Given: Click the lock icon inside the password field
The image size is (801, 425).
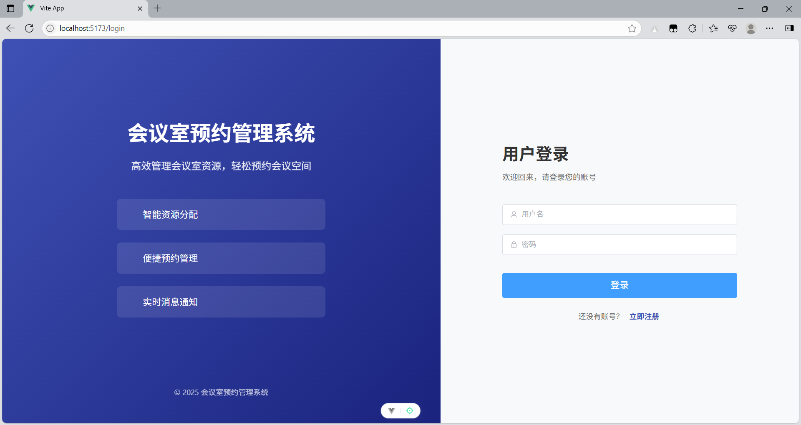Looking at the screenshot, I should 514,245.
